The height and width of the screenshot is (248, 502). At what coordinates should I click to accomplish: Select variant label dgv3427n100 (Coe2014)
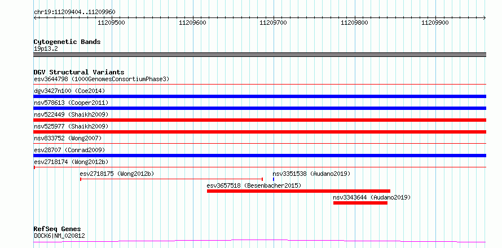[69, 91]
